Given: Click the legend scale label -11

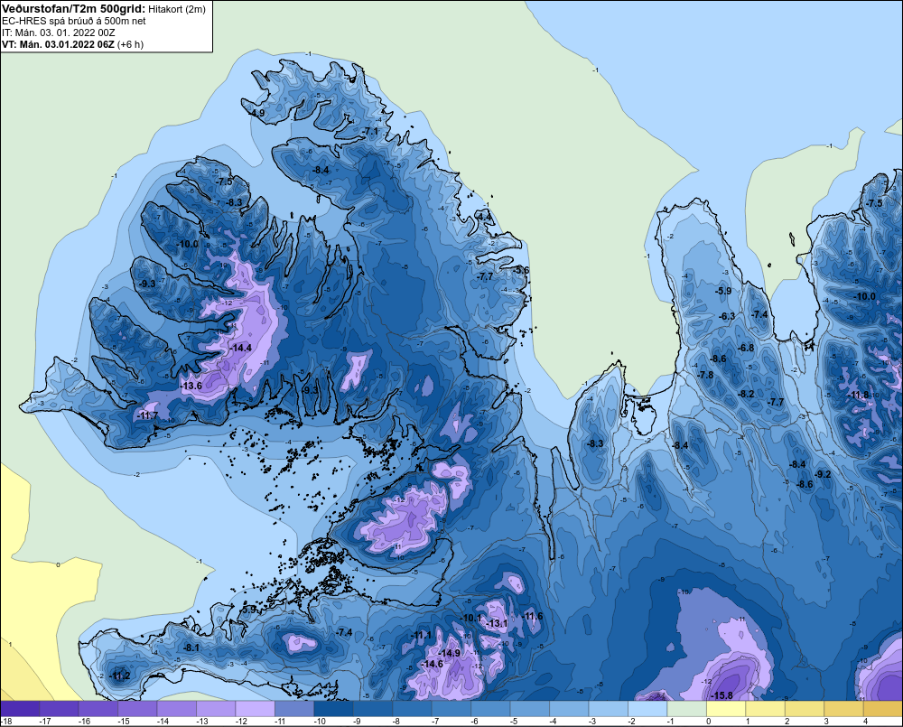Looking at the screenshot, I should click(x=280, y=722).
